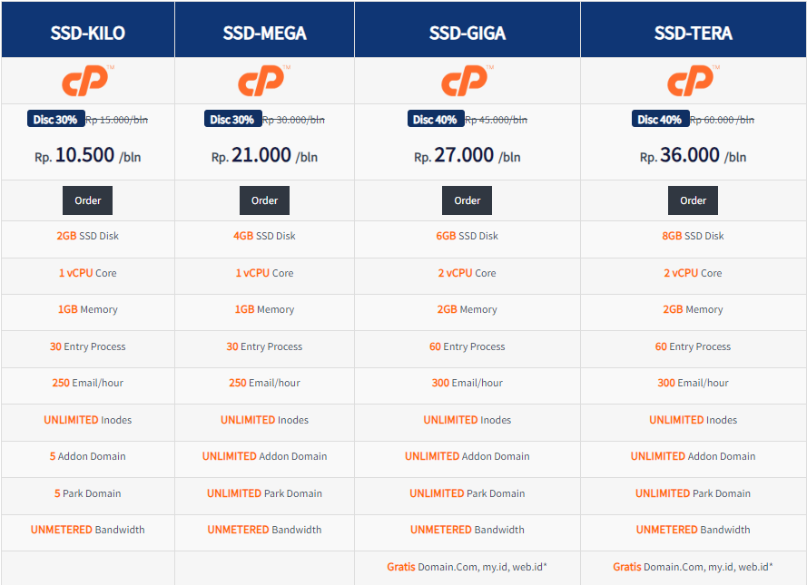Click the Order button for SSD-TERA
This screenshot has height=585, width=807.
(x=693, y=200)
